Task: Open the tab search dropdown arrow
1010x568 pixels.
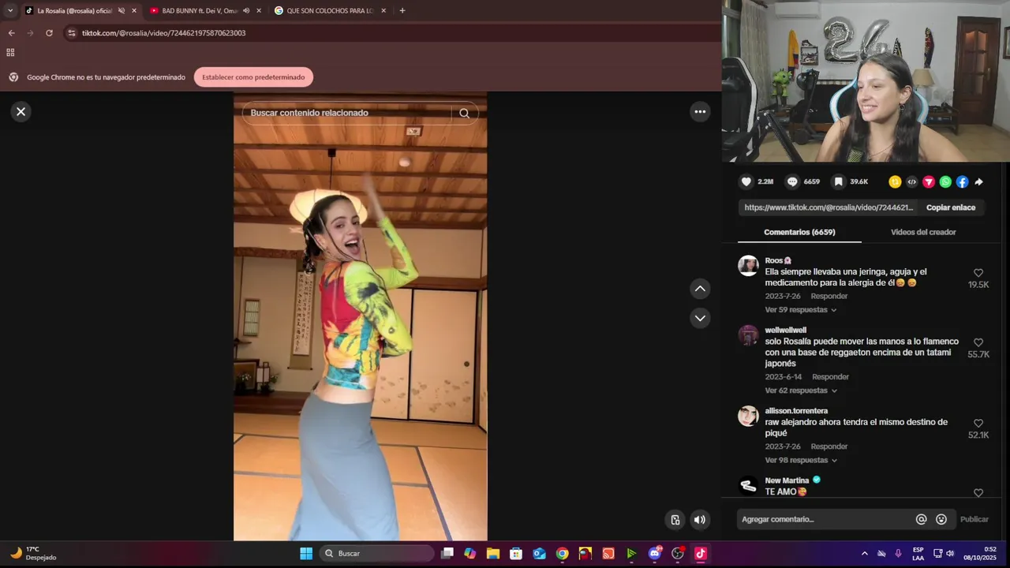Action: (10, 11)
